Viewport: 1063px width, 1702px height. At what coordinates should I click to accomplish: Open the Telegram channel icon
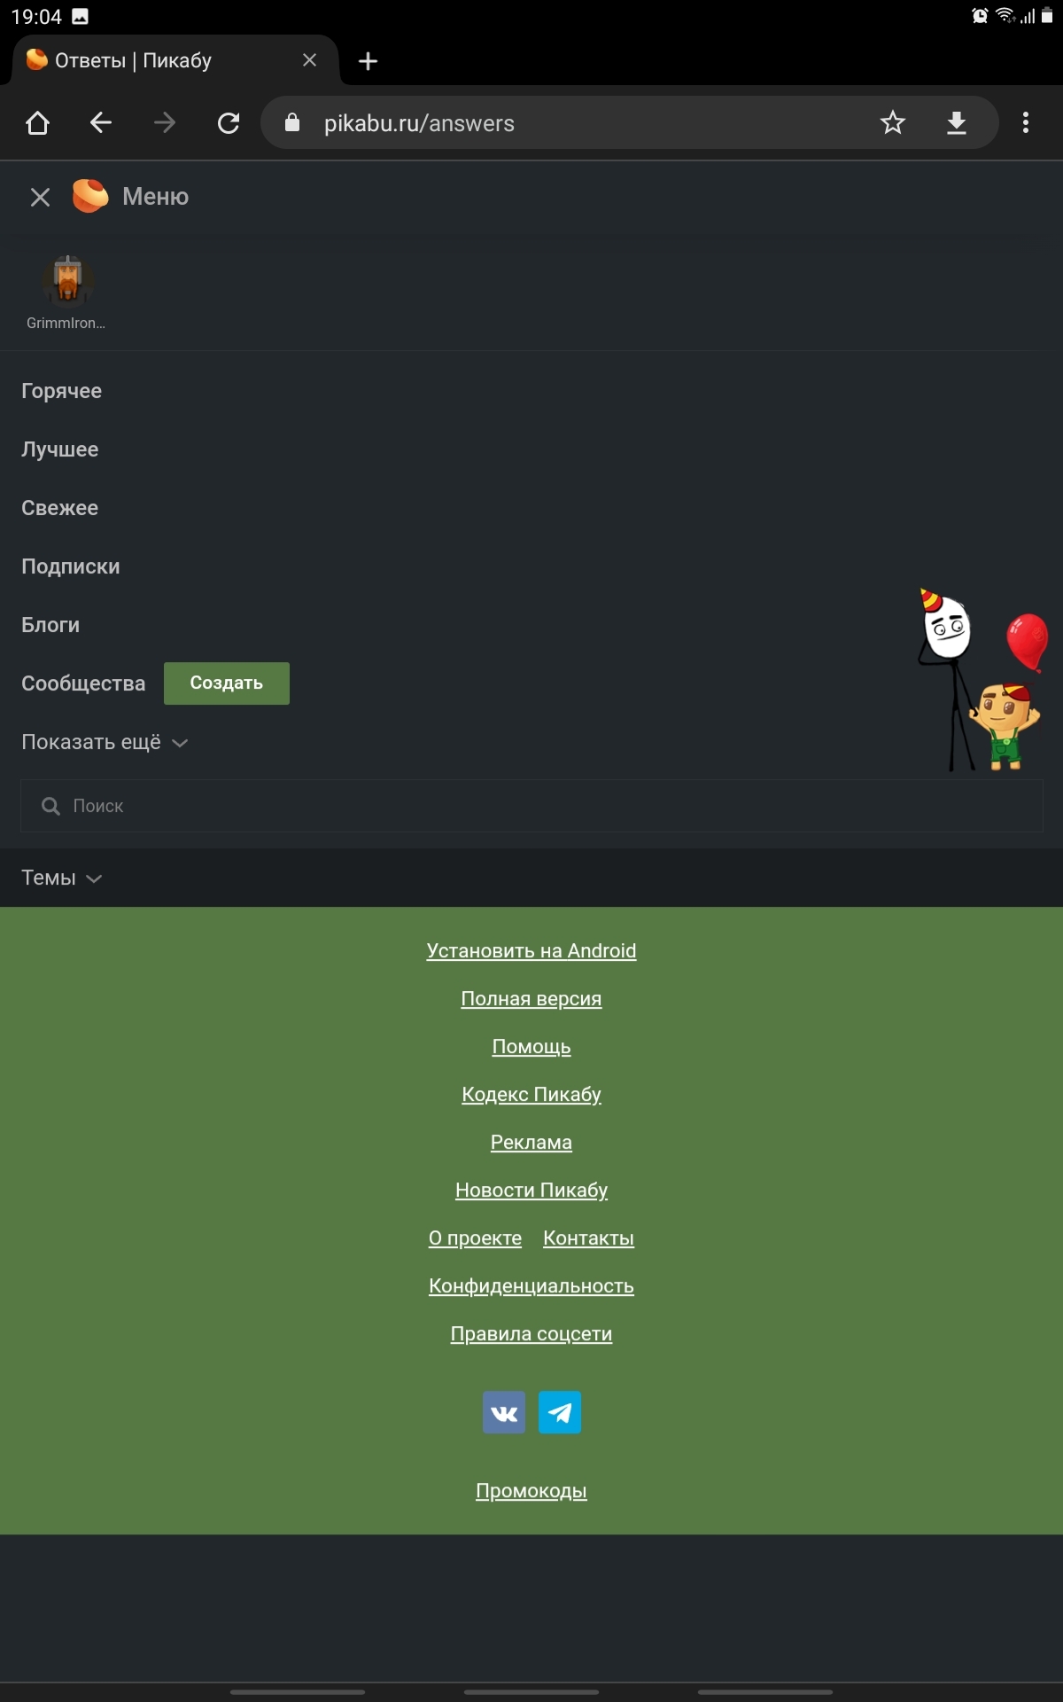tap(560, 1412)
